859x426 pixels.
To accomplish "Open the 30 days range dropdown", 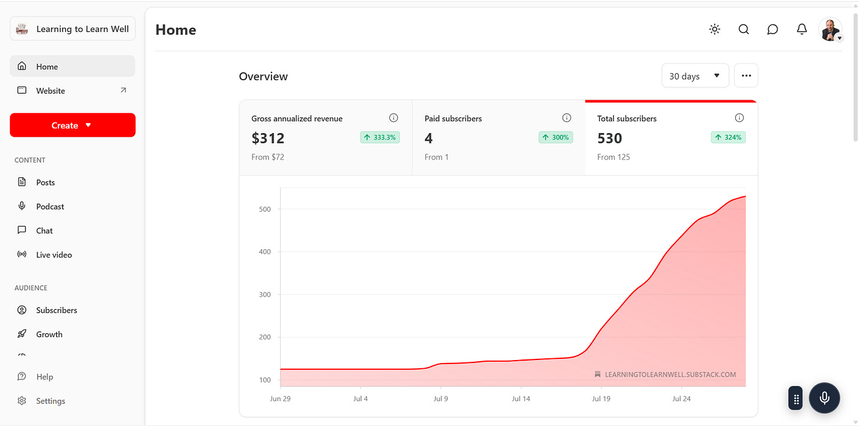I will 695,76.
